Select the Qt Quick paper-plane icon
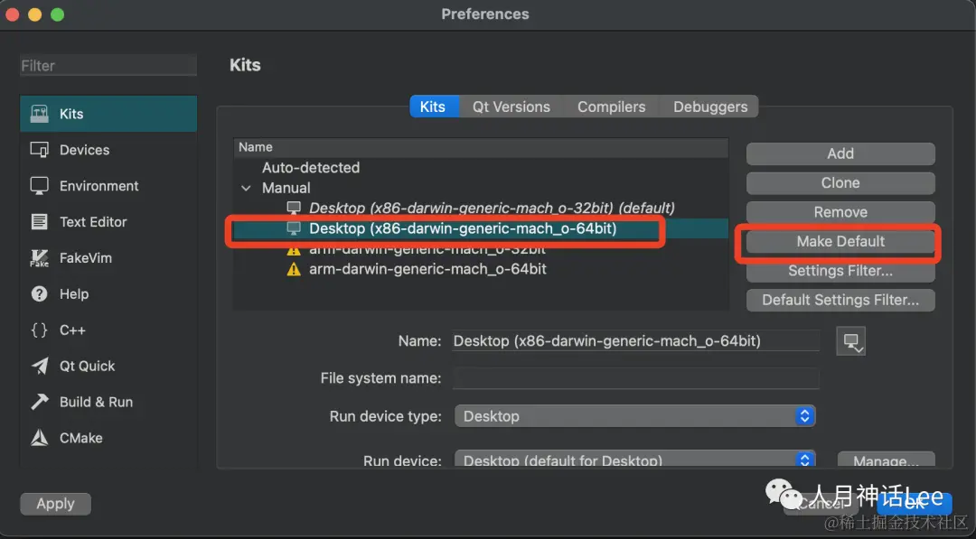 pyautogui.click(x=39, y=367)
